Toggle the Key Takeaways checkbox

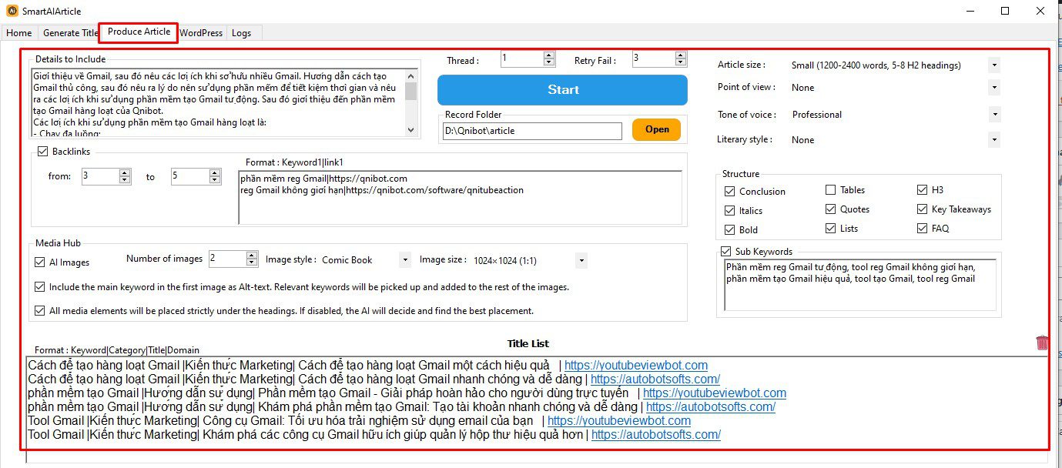tap(923, 209)
